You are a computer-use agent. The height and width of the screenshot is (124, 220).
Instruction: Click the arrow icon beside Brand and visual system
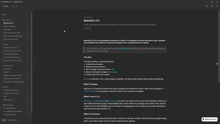tap(27, 33)
